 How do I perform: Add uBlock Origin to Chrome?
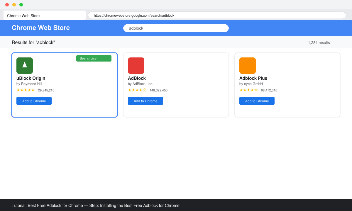tap(34, 101)
